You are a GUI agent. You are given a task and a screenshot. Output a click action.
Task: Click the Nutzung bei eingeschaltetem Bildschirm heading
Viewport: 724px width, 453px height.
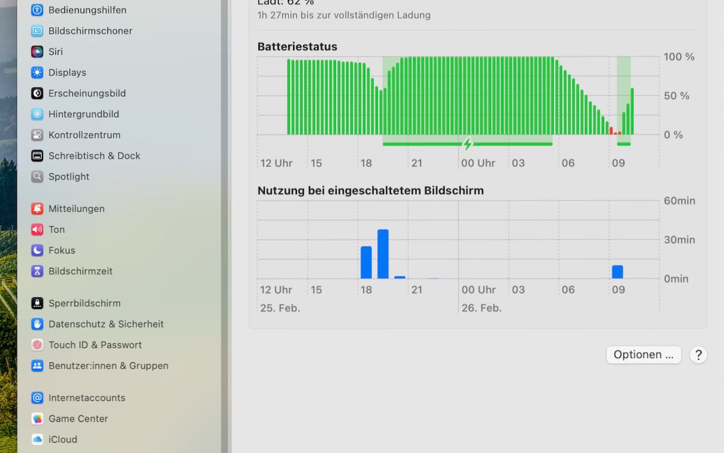coord(370,191)
